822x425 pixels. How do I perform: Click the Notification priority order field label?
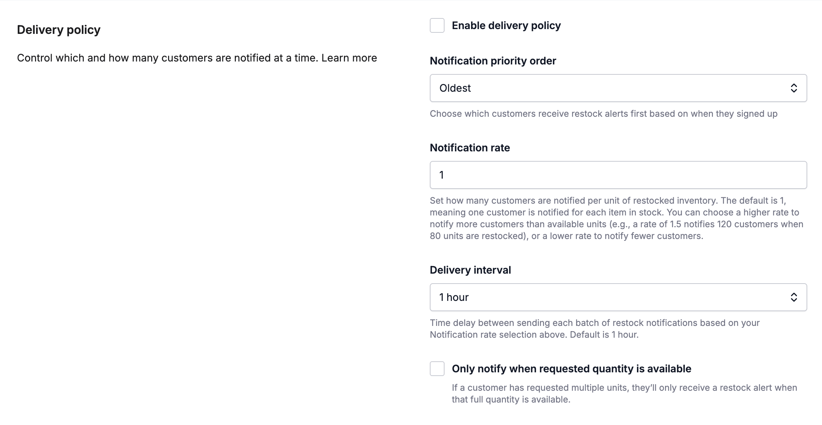[x=493, y=61]
